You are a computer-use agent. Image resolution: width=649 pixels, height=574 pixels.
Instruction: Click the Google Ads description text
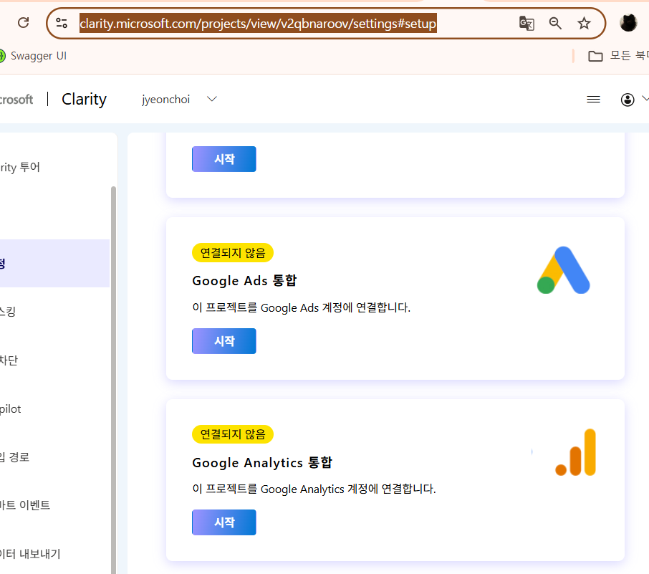(x=302, y=307)
